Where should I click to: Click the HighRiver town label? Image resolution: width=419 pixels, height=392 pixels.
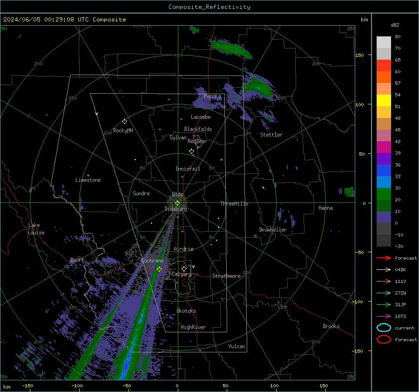(193, 327)
